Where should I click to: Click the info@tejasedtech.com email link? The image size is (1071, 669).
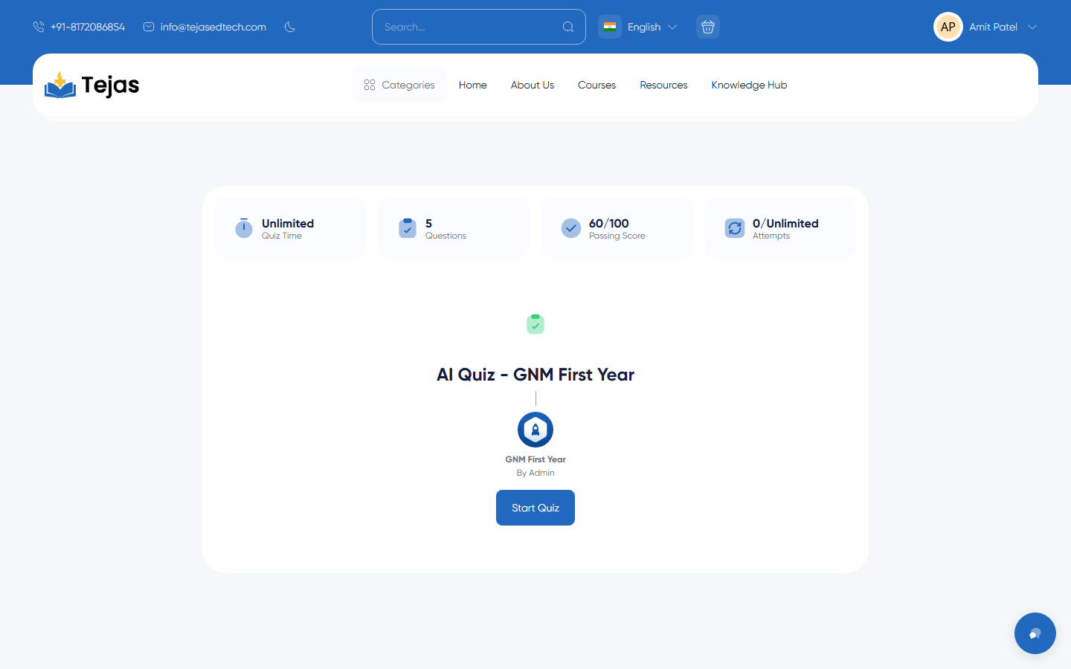click(x=213, y=27)
